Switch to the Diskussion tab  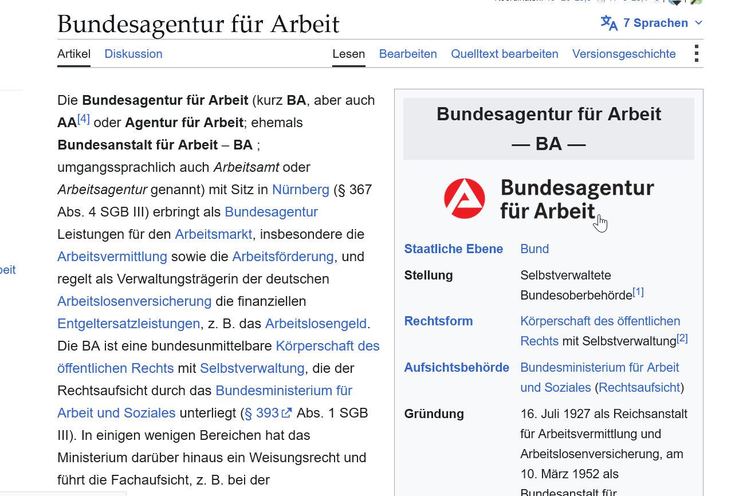tap(133, 54)
